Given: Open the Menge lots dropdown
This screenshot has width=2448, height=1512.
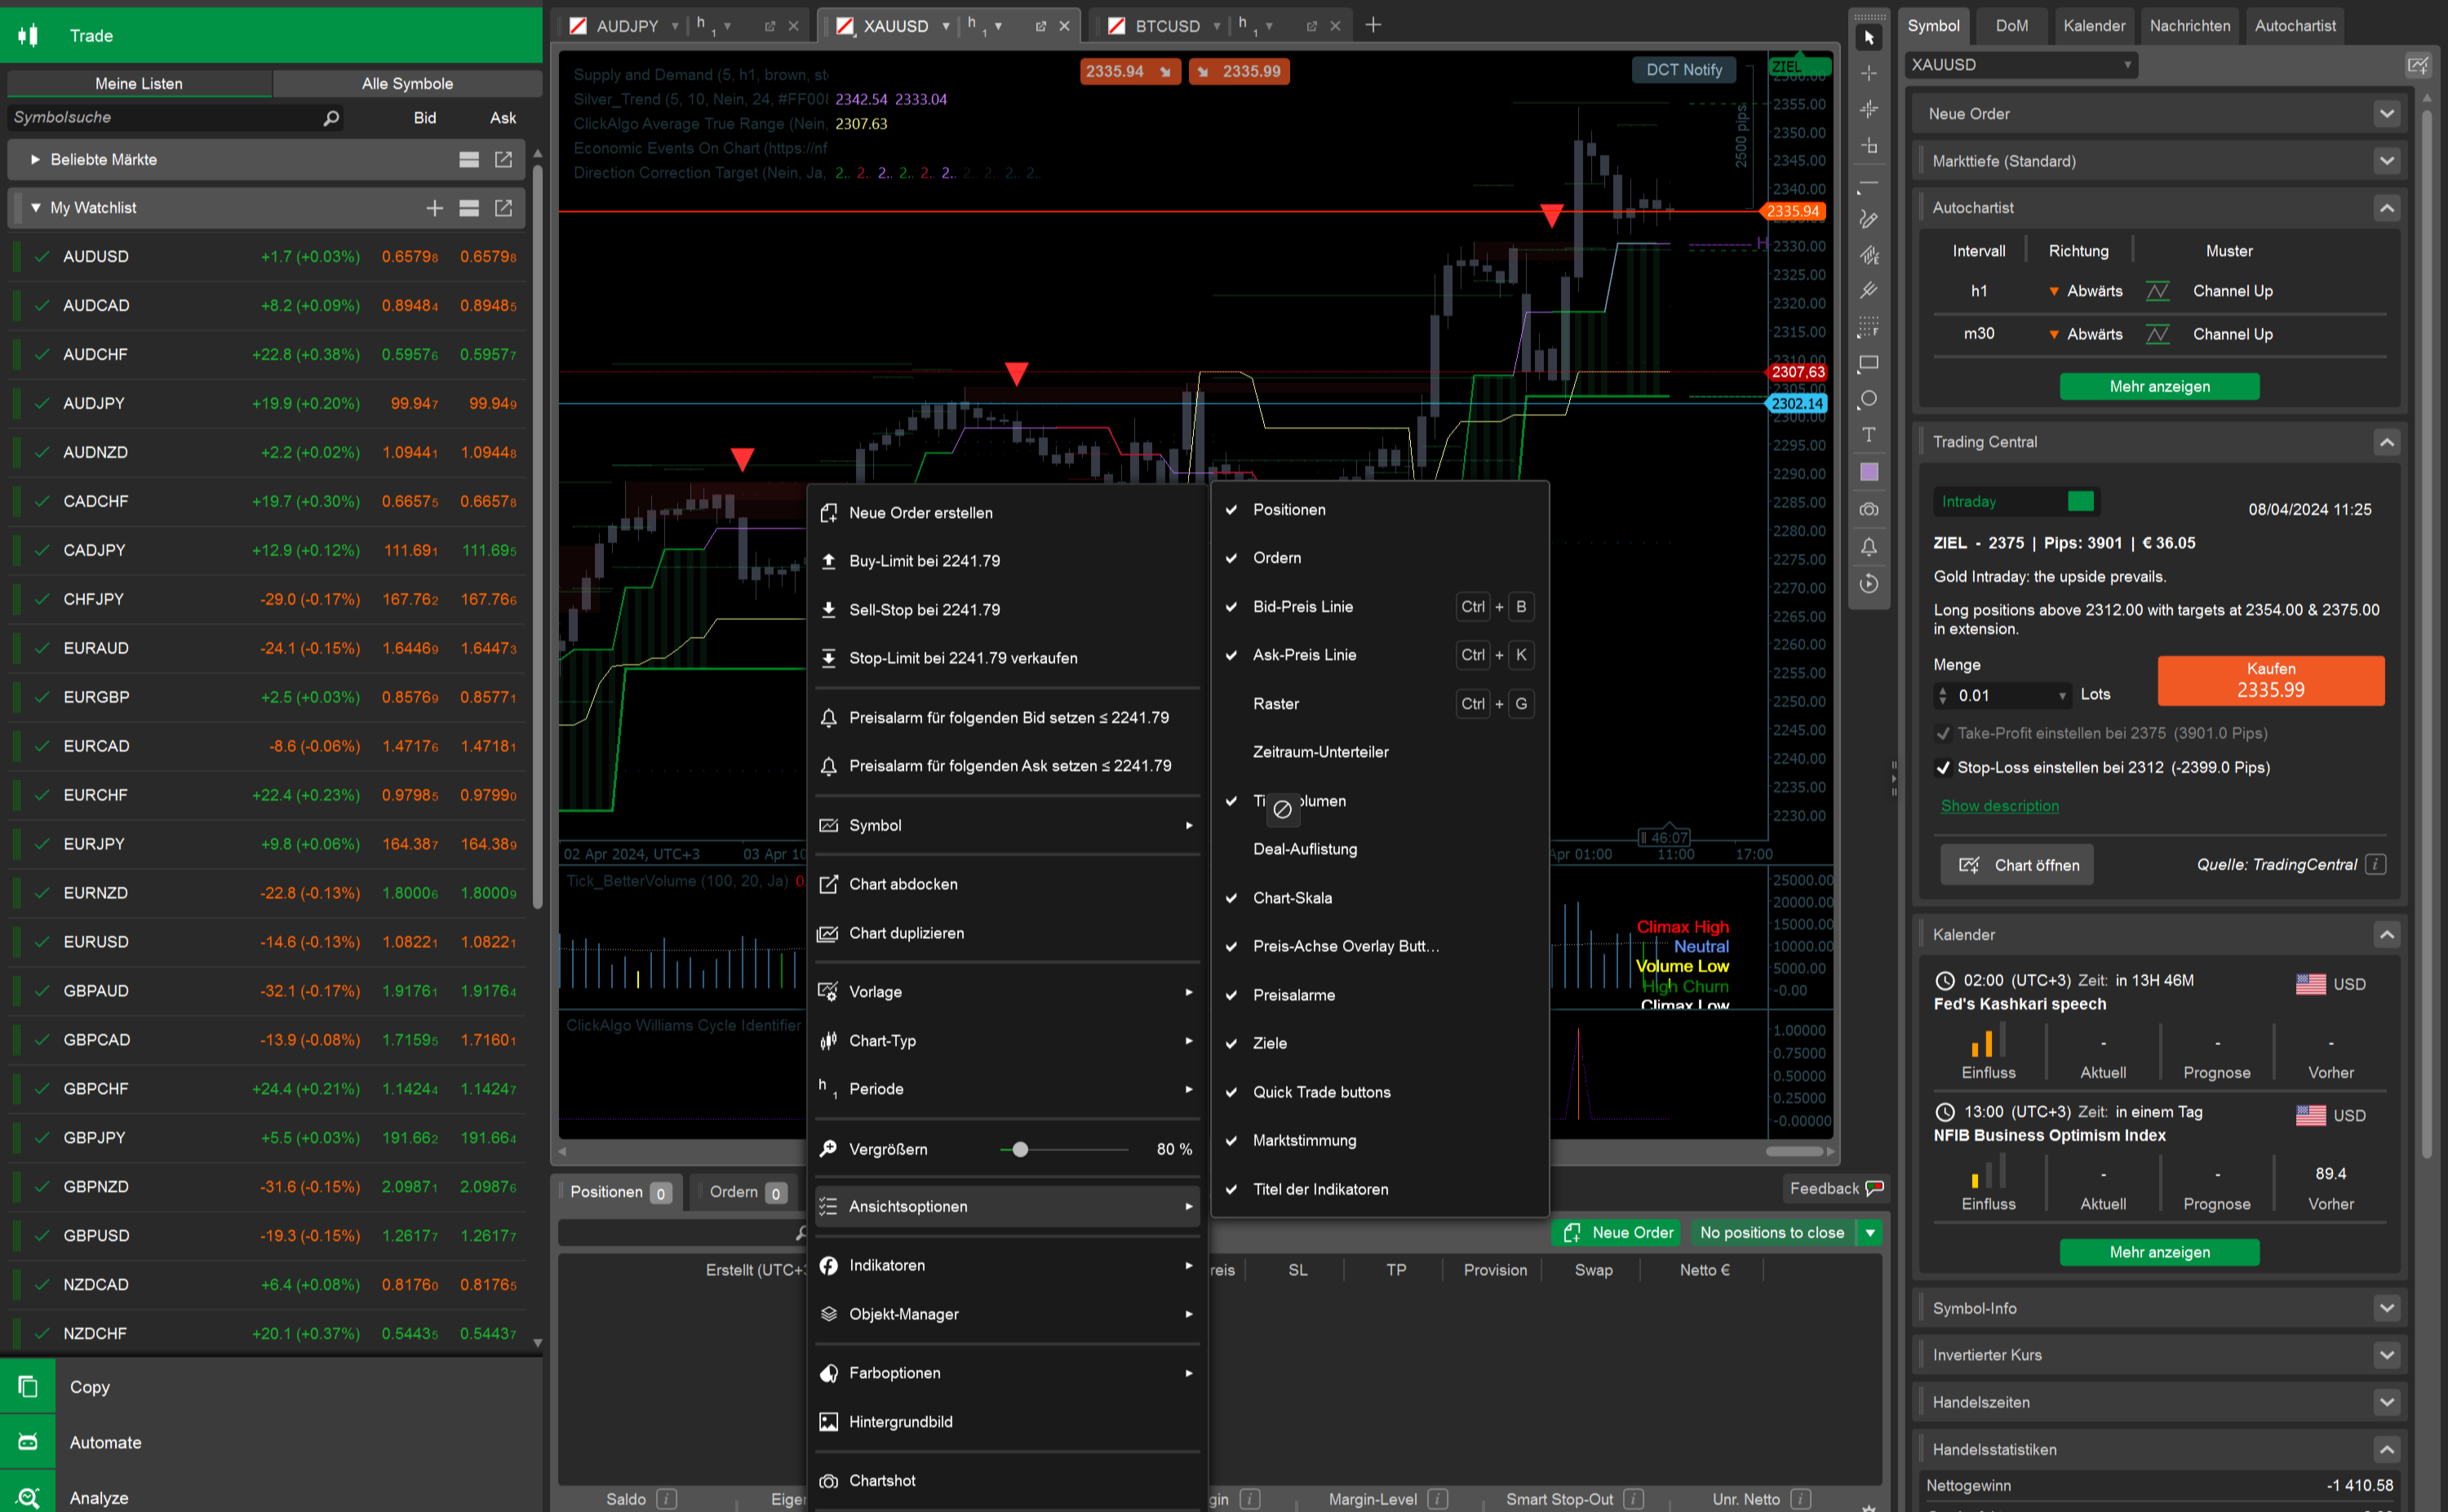Looking at the screenshot, I should [2062, 696].
